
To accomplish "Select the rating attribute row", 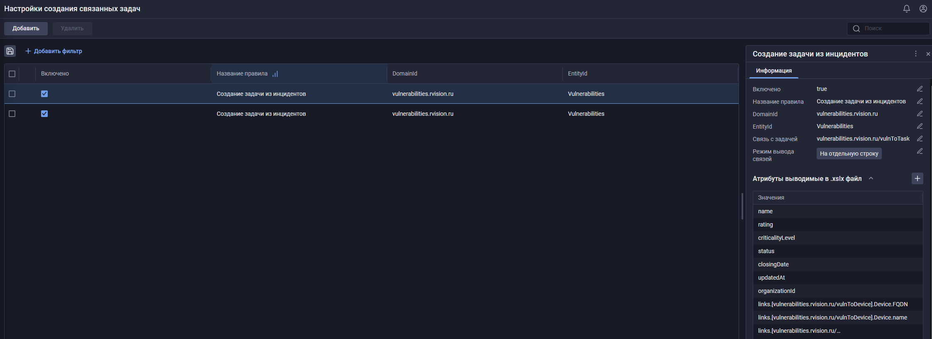I will pyautogui.click(x=838, y=224).
